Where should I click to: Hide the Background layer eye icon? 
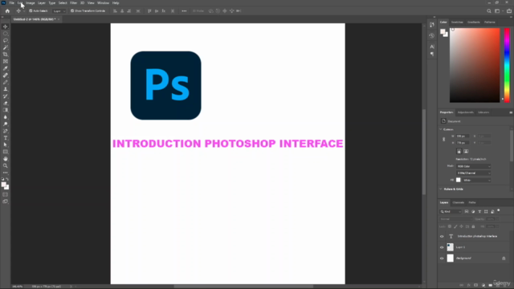tap(442, 258)
